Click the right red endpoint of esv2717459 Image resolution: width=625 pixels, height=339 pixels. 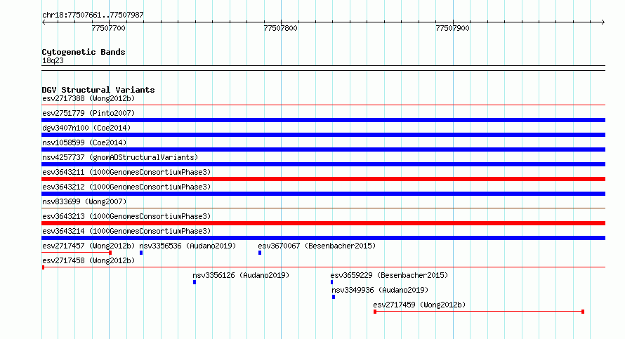click(x=583, y=312)
